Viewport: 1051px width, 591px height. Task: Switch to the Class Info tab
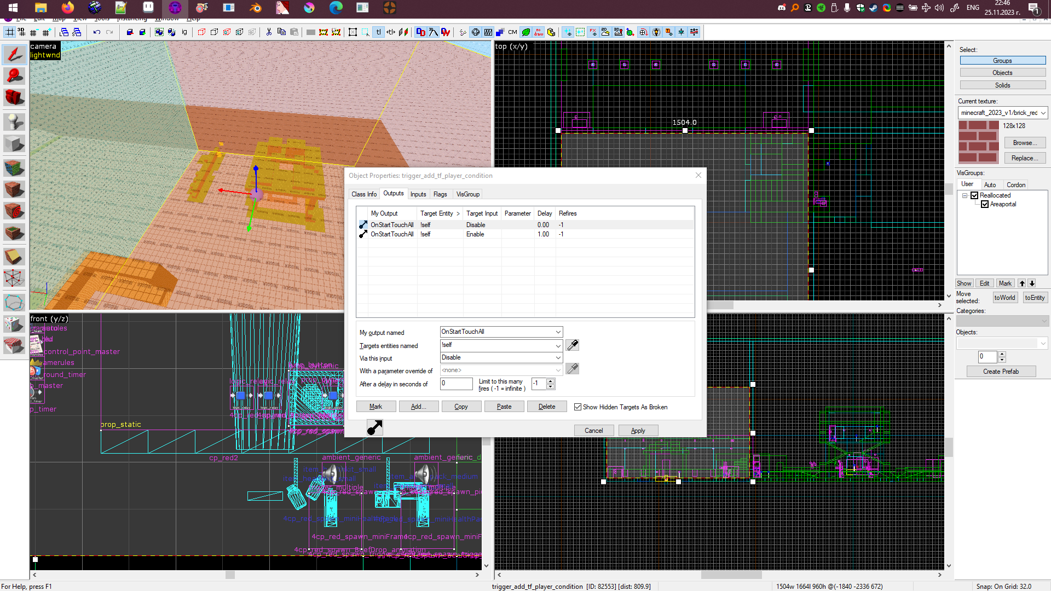click(x=364, y=194)
